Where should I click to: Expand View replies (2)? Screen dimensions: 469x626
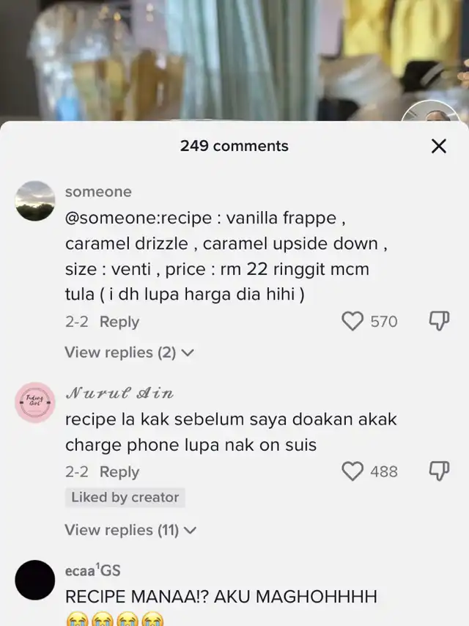point(129,353)
